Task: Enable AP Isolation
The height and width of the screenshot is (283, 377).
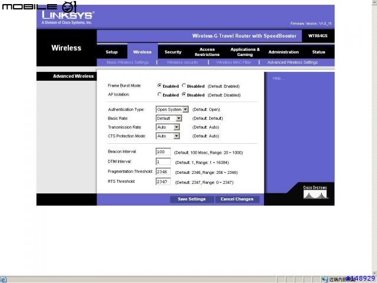Action: [x=160, y=94]
